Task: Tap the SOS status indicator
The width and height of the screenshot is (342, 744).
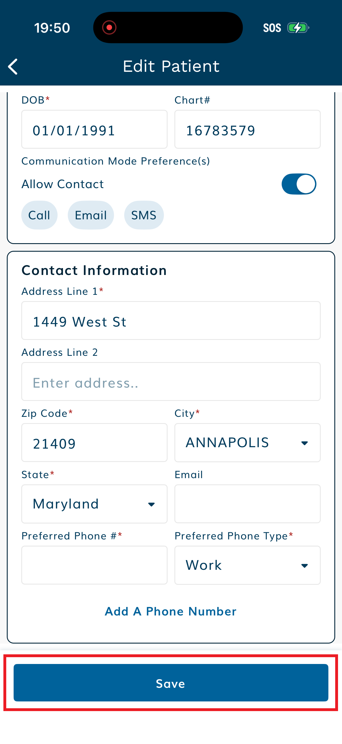Action: (272, 28)
